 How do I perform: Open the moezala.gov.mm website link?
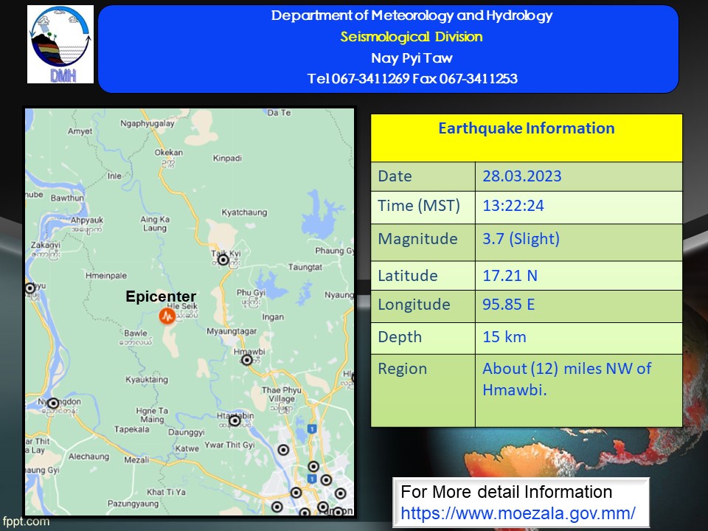point(518,513)
